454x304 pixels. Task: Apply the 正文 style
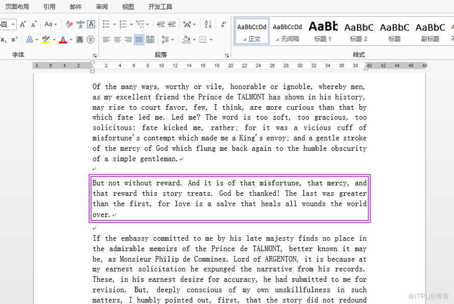pos(252,31)
